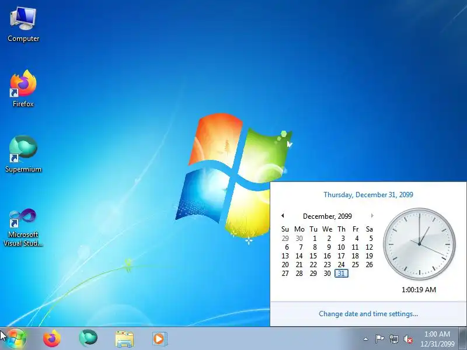Image resolution: width=467 pixels, height=350 pixels.
Task: Select December 26 in the calendar
Action: click(x=369, y=265)
